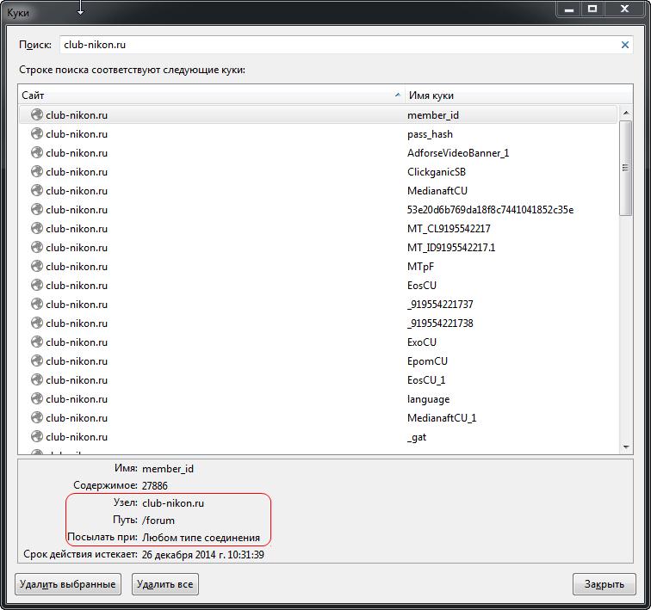Sort by the Сайт column header
The height and width of the screenshot is (610, 651).
pos(211,96)
